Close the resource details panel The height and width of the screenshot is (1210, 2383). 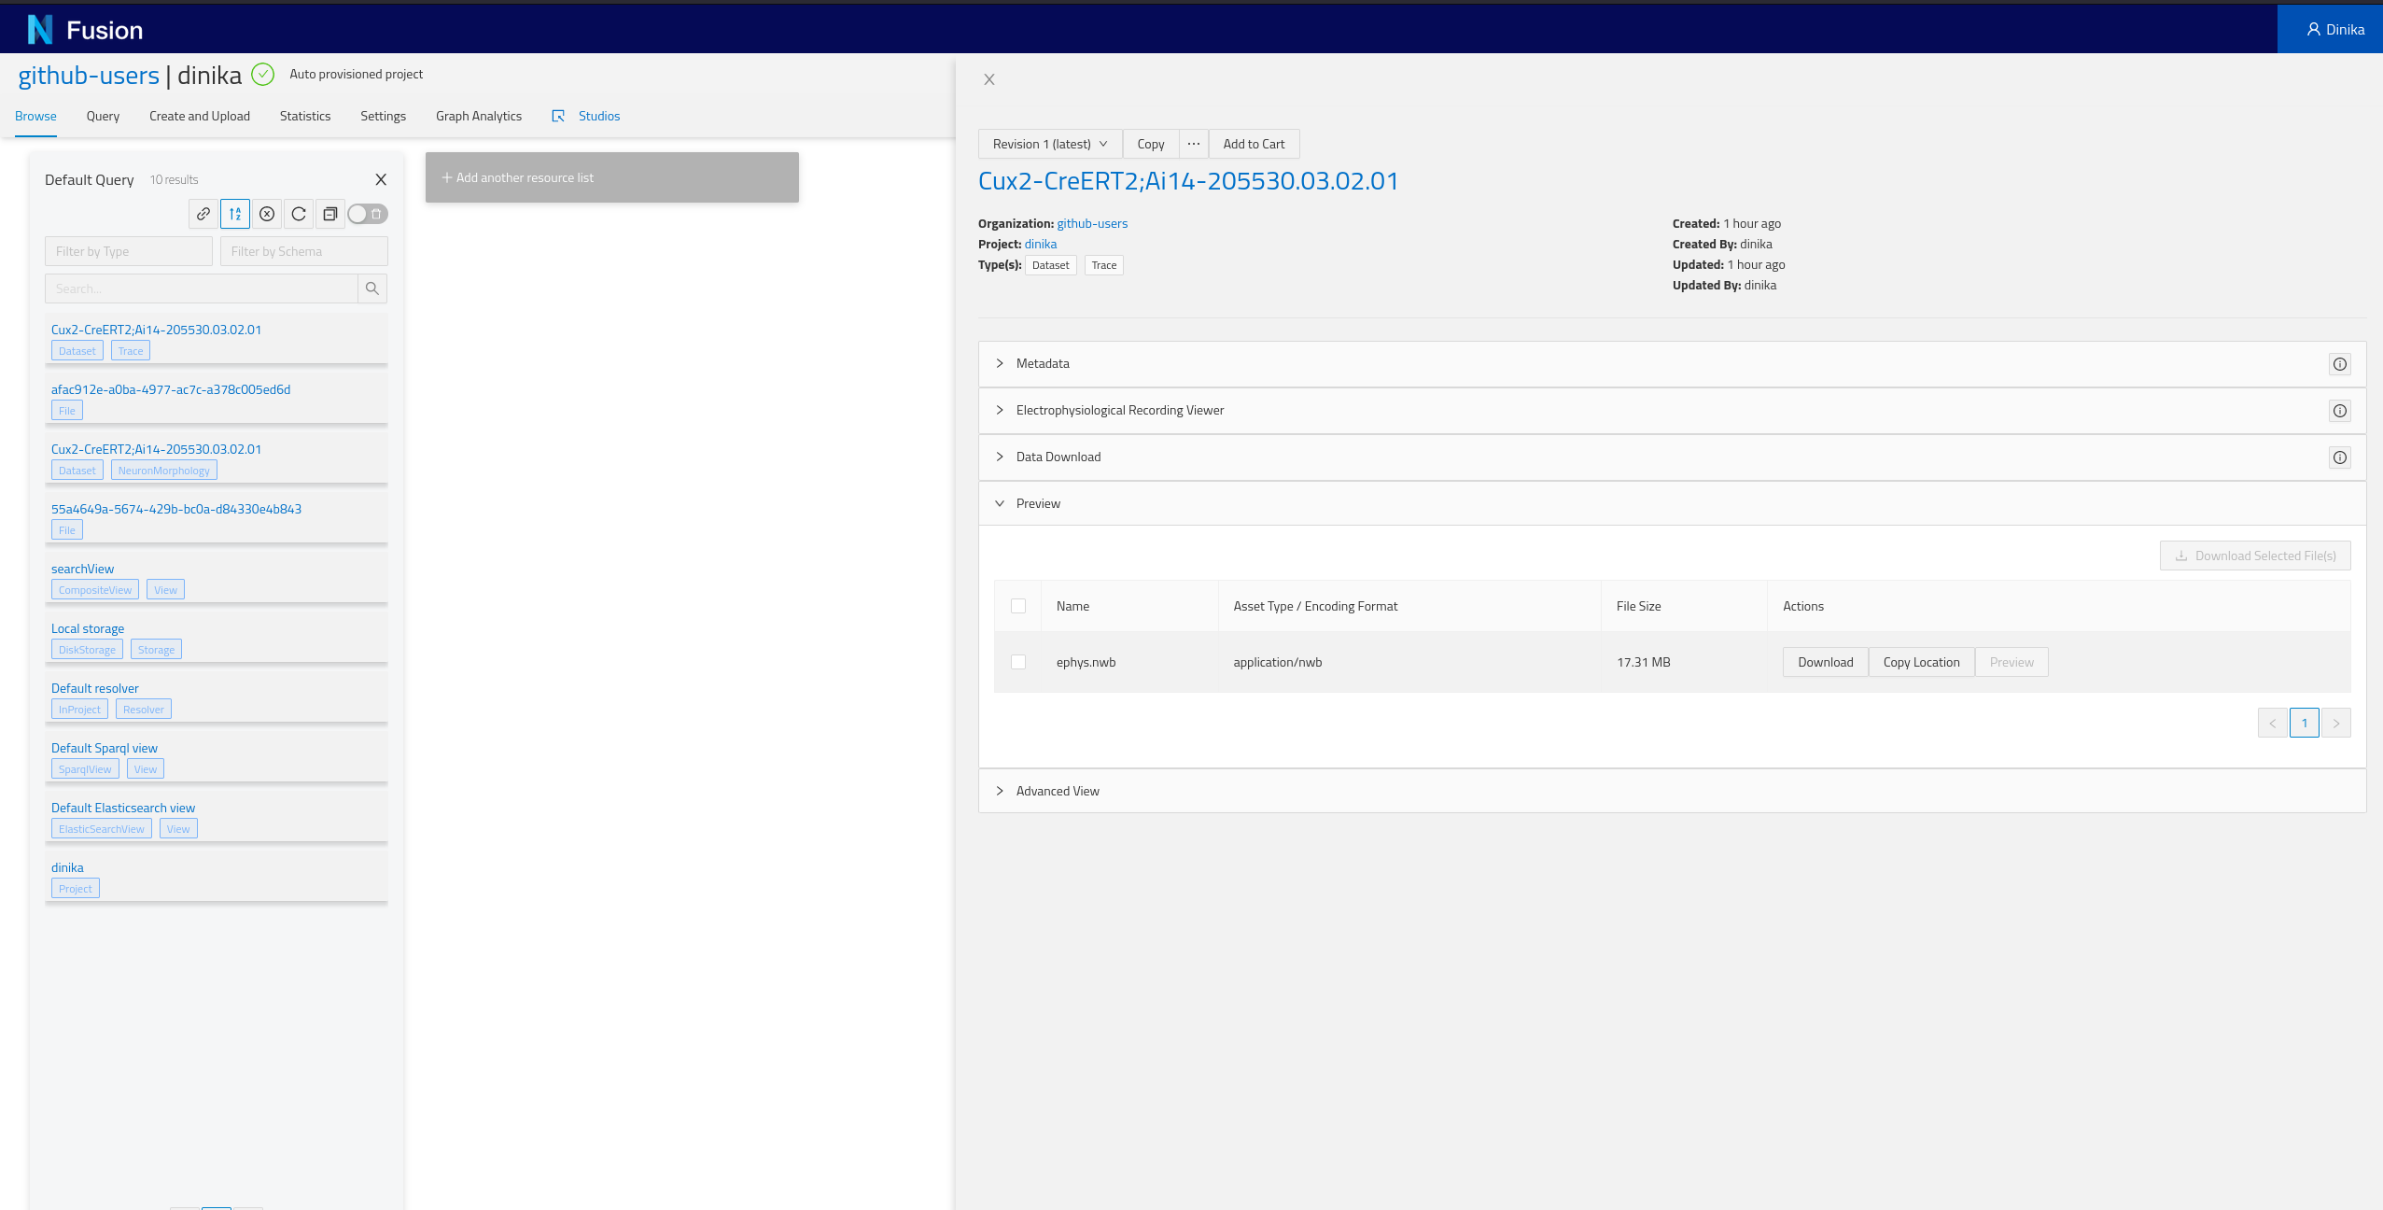click(x=989, y=79)
